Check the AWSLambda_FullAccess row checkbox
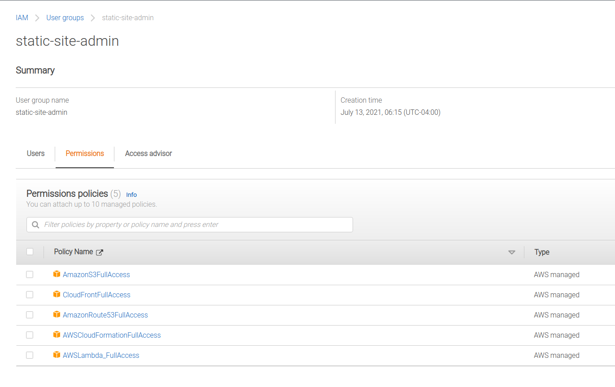Screen dimensions: 615x387 click(x=30, y=355)
